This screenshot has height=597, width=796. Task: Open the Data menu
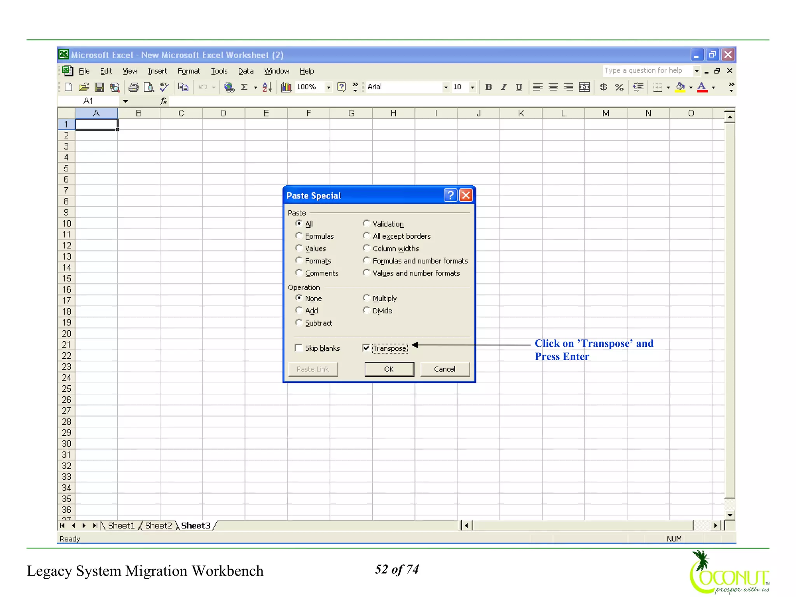246,71
